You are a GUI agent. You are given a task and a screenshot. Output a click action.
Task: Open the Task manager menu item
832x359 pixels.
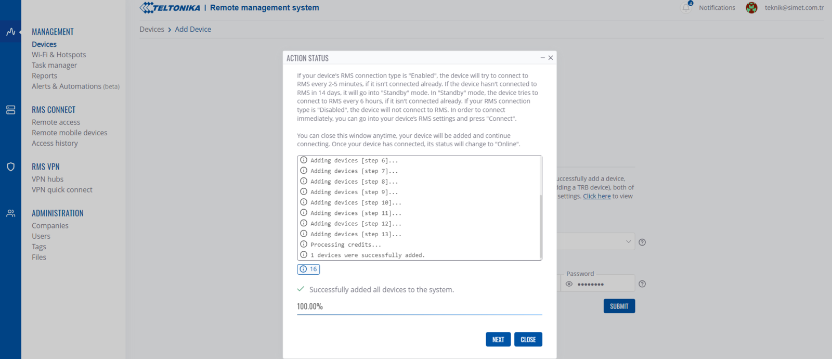(x=54, y=65)
